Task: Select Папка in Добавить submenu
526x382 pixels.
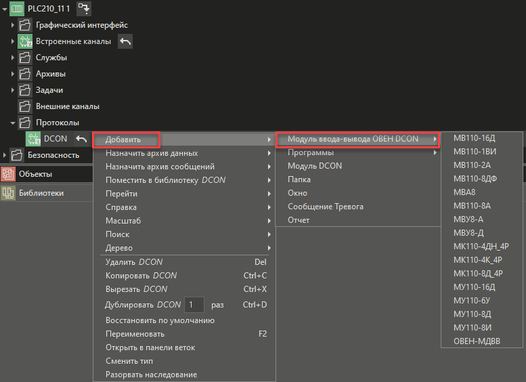Action: (358, 179)
